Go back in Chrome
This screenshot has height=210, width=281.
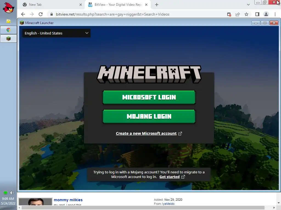click(x=23, y=14)
